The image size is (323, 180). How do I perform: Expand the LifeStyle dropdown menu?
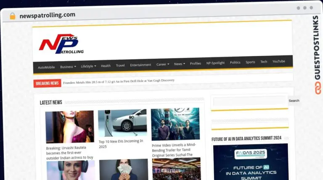(x=88, y=66)
